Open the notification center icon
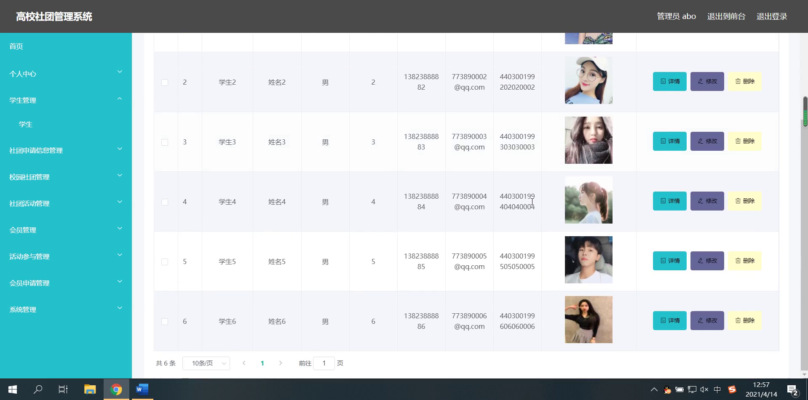808x400 pixels. point(793,390)
